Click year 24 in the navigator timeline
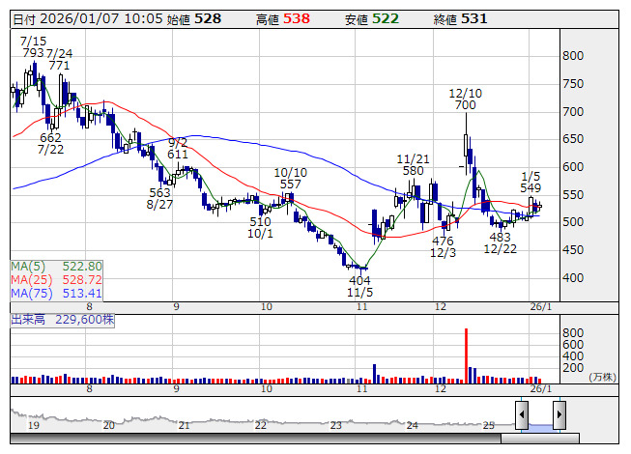This screenshot has width=631, height=454. (x=412, y=425)
